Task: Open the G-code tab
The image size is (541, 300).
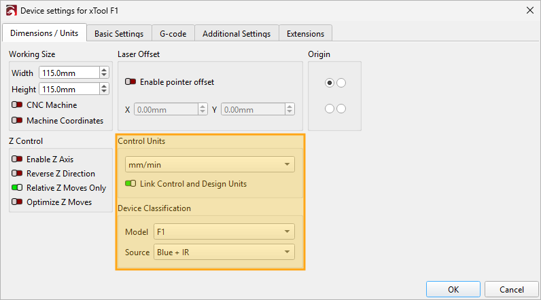Action: pyautogui.click(x=173, y=34)
